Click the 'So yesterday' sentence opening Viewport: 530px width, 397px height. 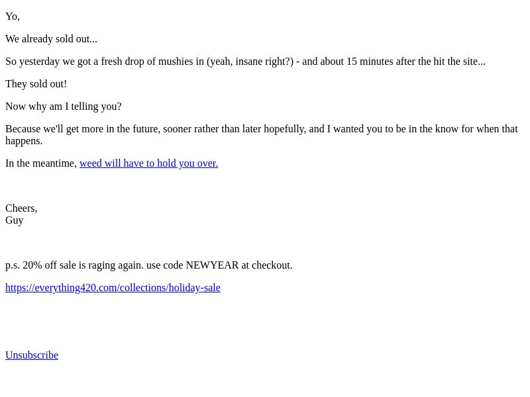click(32, 62)
